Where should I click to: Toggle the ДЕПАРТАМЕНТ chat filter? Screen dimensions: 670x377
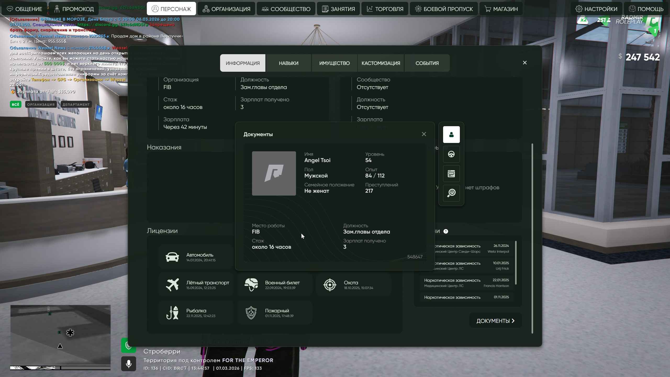coord(76,104)
